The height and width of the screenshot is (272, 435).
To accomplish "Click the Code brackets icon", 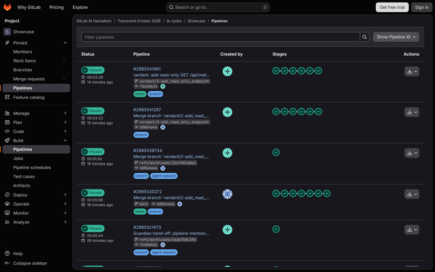I will 7,131.
